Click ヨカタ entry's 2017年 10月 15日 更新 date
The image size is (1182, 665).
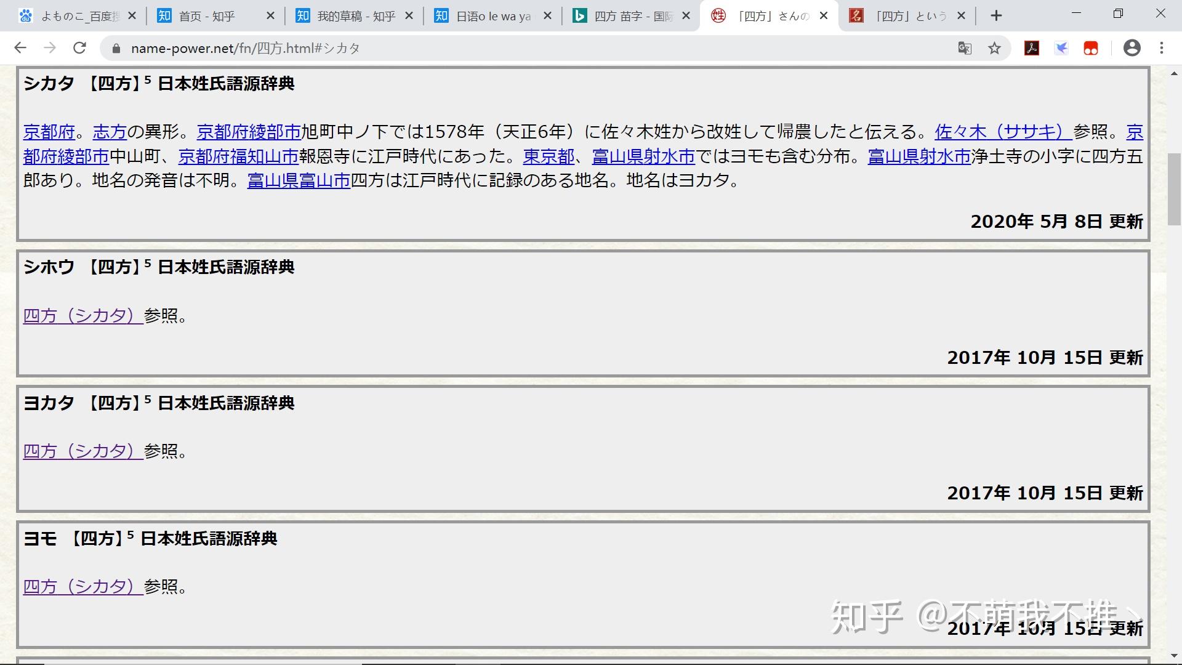coord(1045,493)
